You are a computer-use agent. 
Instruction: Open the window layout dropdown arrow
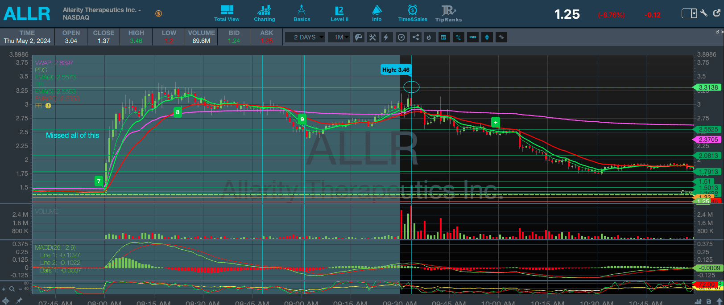(694, 13)
